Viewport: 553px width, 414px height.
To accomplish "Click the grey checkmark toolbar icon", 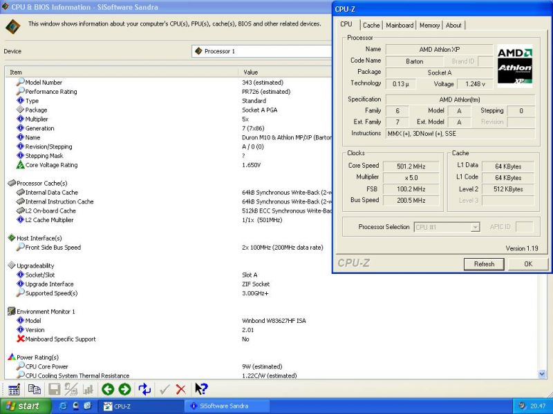I will pyautogui.click(x=164, y=389).
